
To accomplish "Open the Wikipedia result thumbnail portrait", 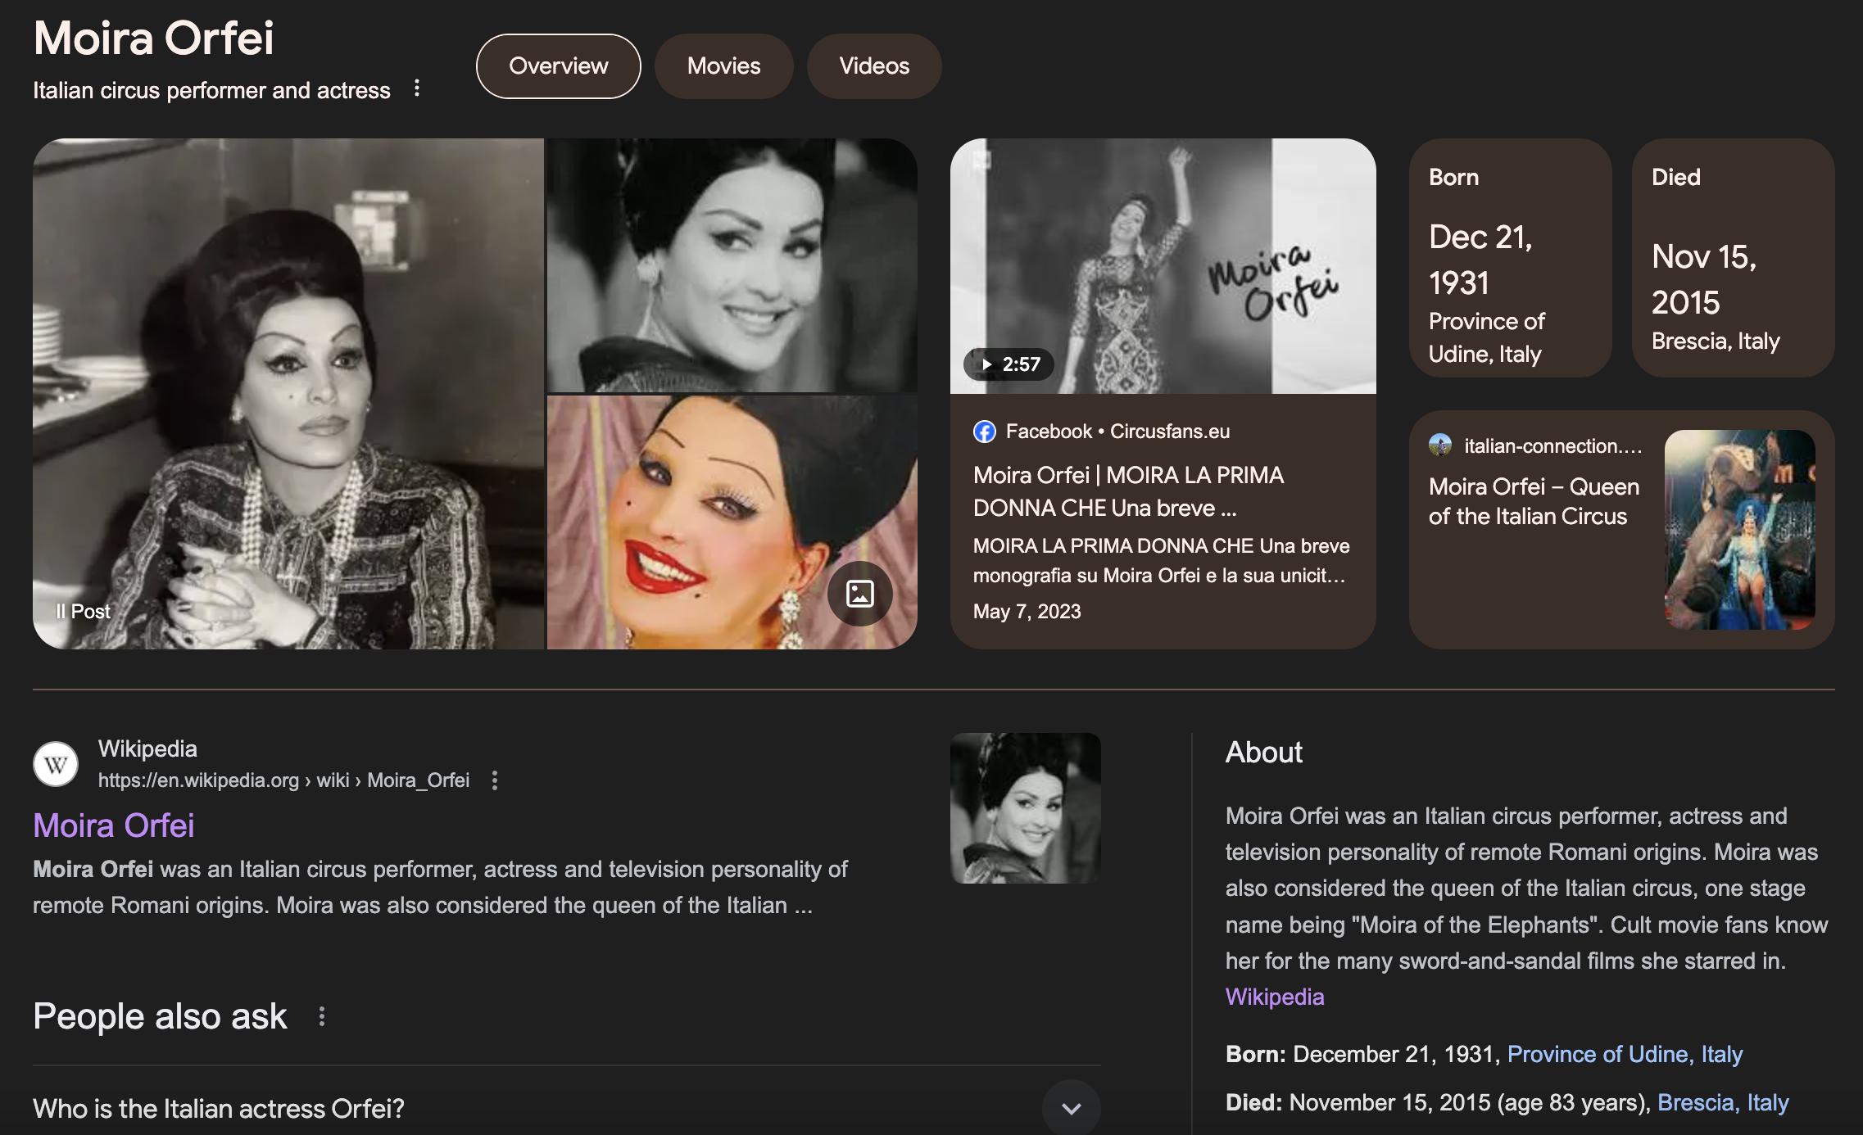I will (x=1025, y=807).
